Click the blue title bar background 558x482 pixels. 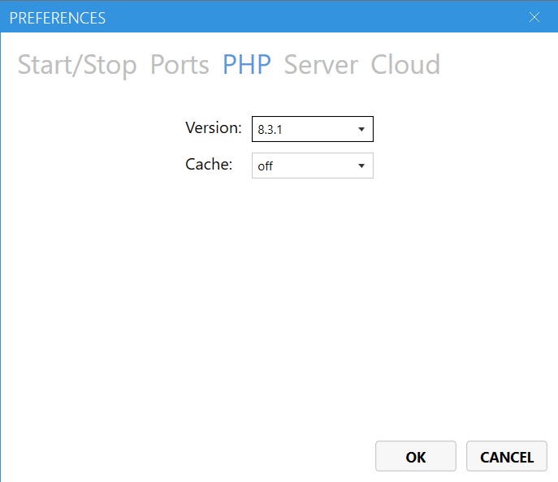coord(325,17)
